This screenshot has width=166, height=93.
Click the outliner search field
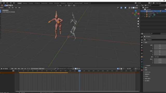coord(155,5)
